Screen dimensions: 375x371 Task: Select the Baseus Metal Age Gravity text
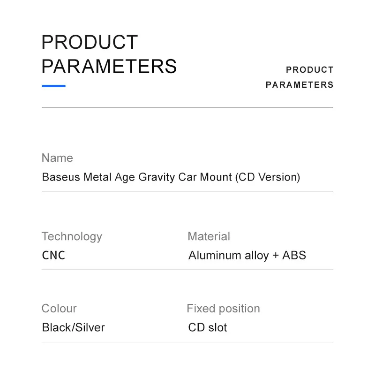(x=109, y=177)
